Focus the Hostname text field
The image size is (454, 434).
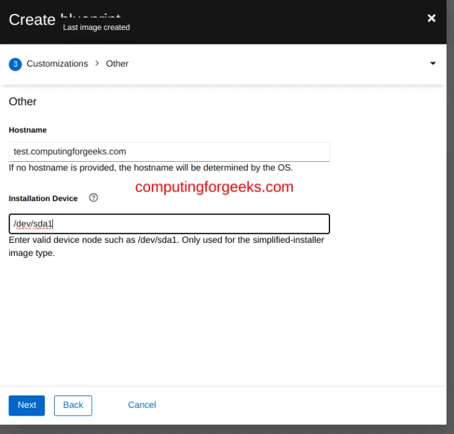(169, 151)
